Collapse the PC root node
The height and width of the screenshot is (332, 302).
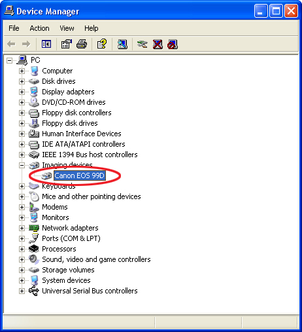click(x=9, y=60)
